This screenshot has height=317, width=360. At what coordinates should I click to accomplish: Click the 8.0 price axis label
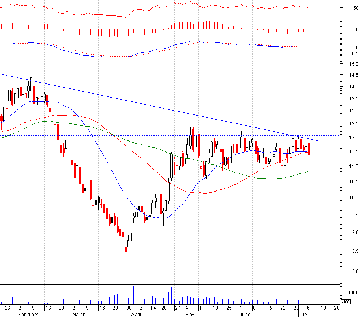pyautogui.click(x=355, y=271)
